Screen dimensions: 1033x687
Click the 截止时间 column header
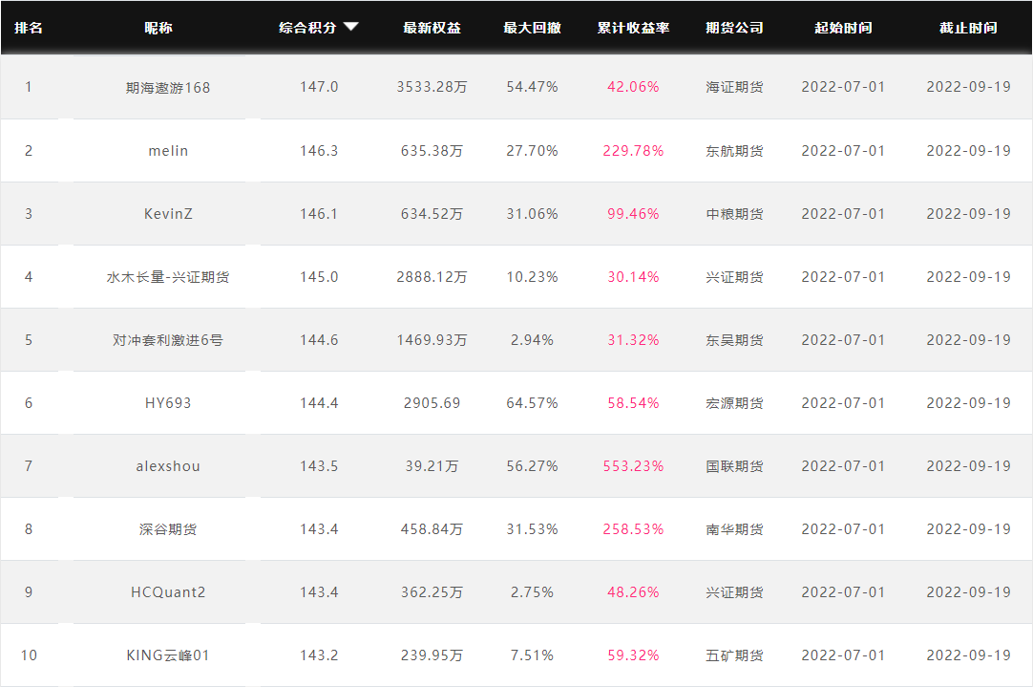pyautogui.click(x=968, y=28)
